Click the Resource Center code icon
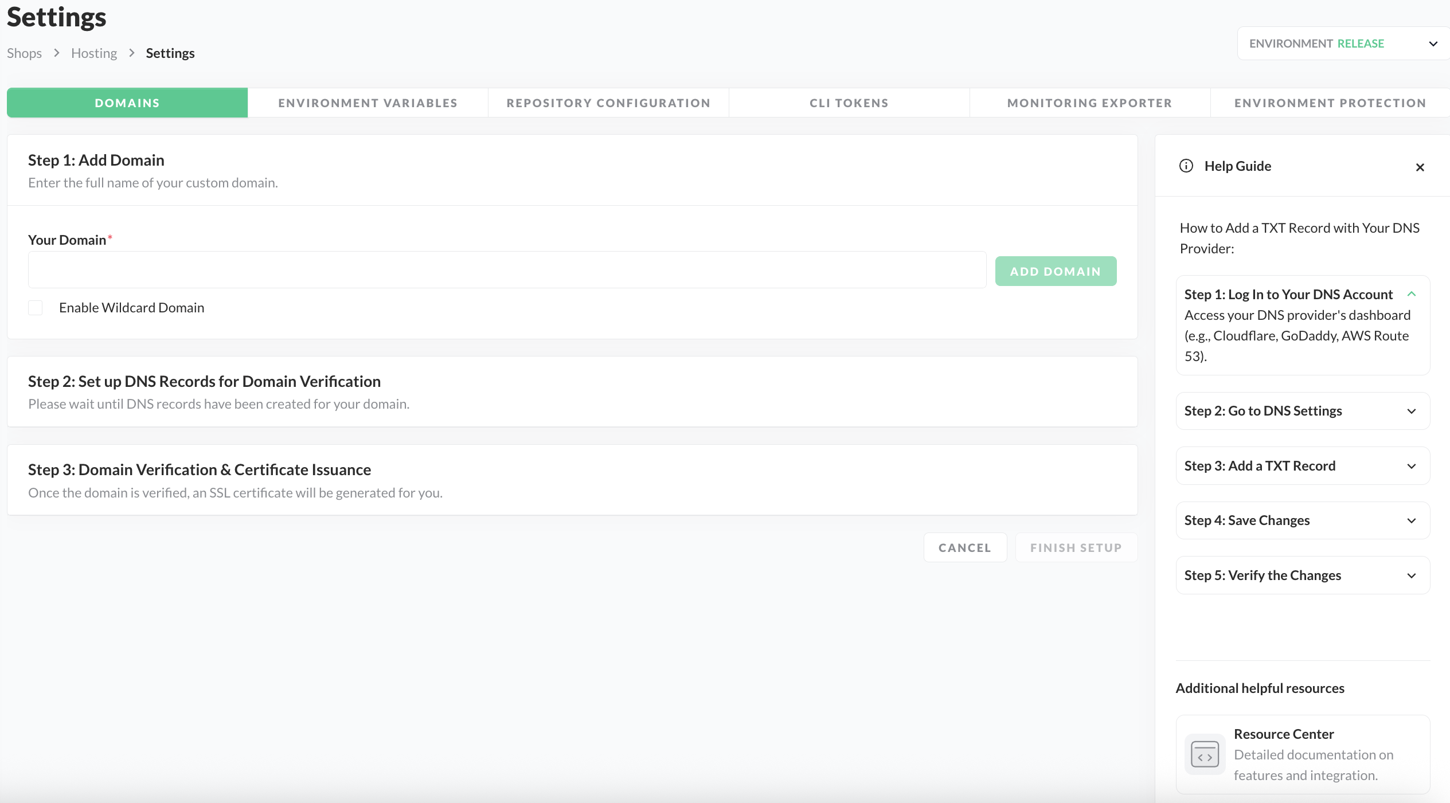The image size is (1450, 803). [1205, 754]
